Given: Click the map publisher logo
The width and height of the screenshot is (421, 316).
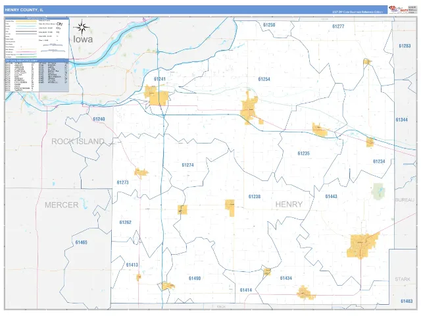Looking at the screenshot, I should click(398, 10).
